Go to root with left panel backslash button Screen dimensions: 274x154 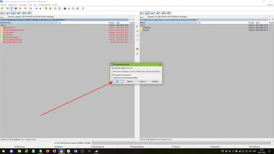[x=130, y=17]
